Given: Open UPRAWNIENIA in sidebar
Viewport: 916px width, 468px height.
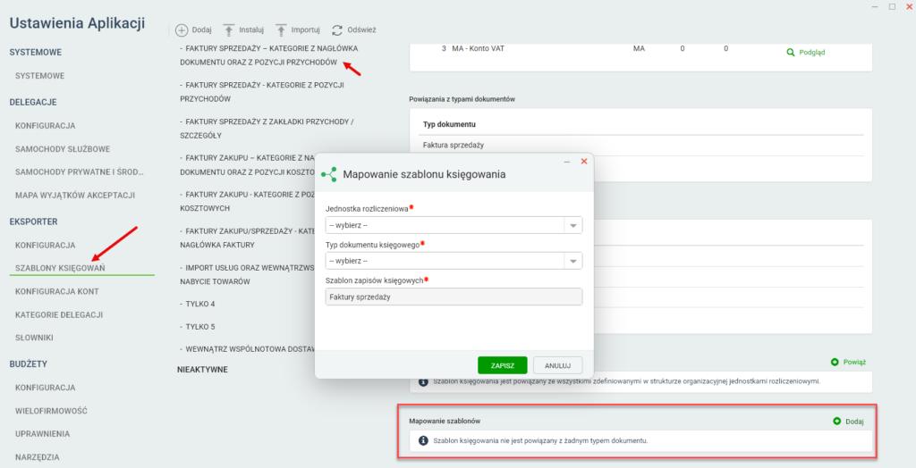Looking at the screenshot, I should click(x=43, y=433).
